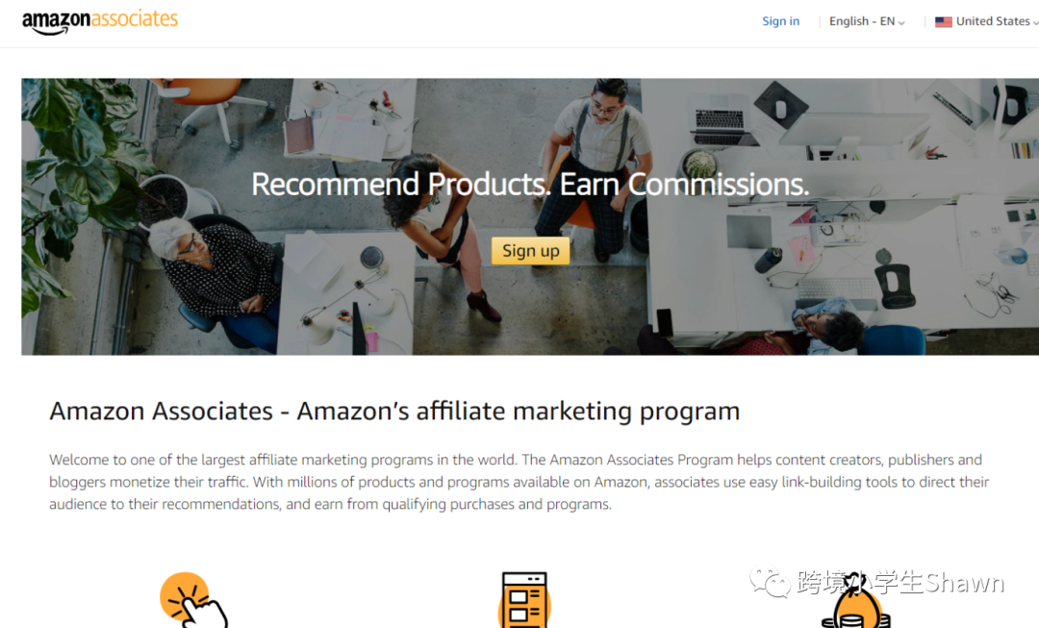Viewport: 1039px width, 628px height.
Task: Click the yellow Sign up button
Action: (531, 251)
